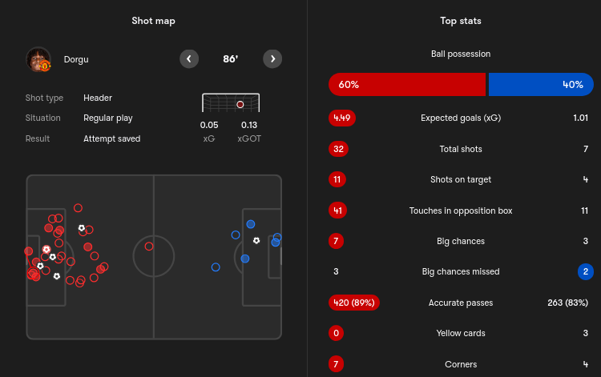Click the 420 (89%) accurate passes badge
Viewport: 601px width, 377px height.
(353, 303)
